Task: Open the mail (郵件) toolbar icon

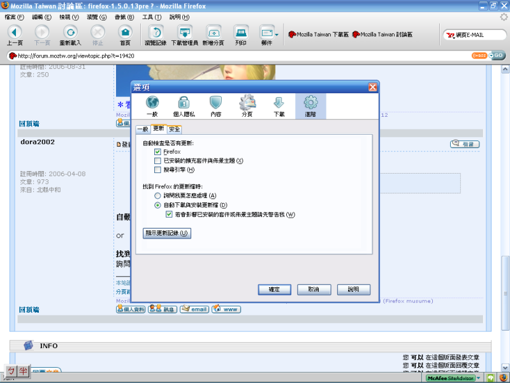Action: pos(266,35)
